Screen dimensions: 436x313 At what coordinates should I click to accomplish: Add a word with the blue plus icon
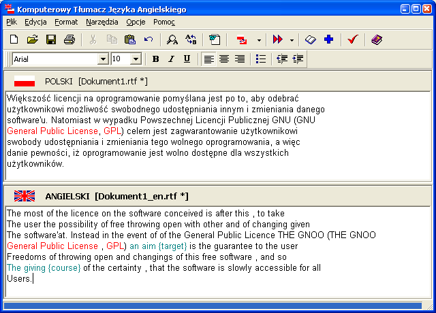coord(328,39)
